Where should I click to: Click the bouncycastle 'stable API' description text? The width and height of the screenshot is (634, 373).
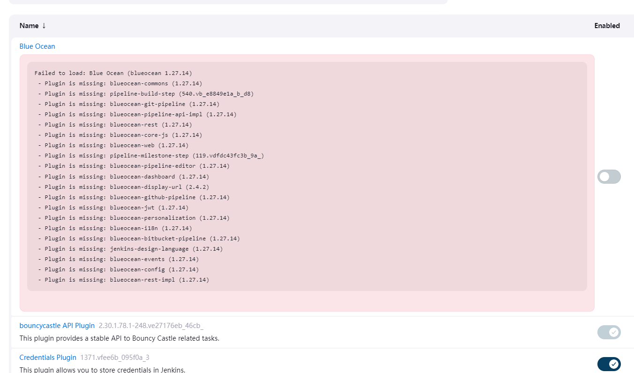[x=120, y=338]
